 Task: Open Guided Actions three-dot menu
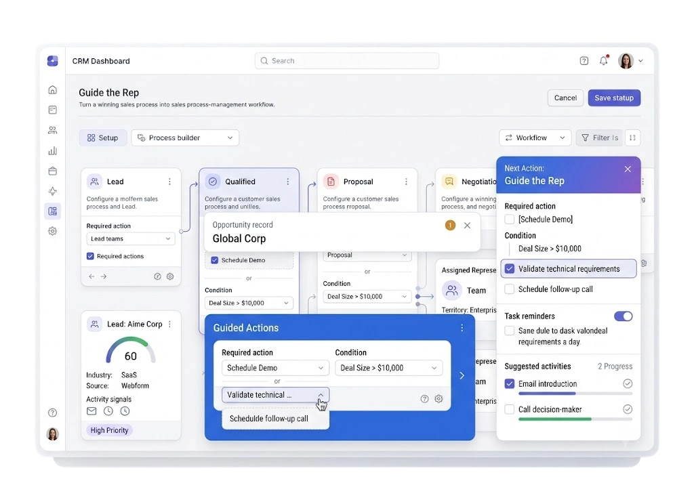[x=462, y=328]
